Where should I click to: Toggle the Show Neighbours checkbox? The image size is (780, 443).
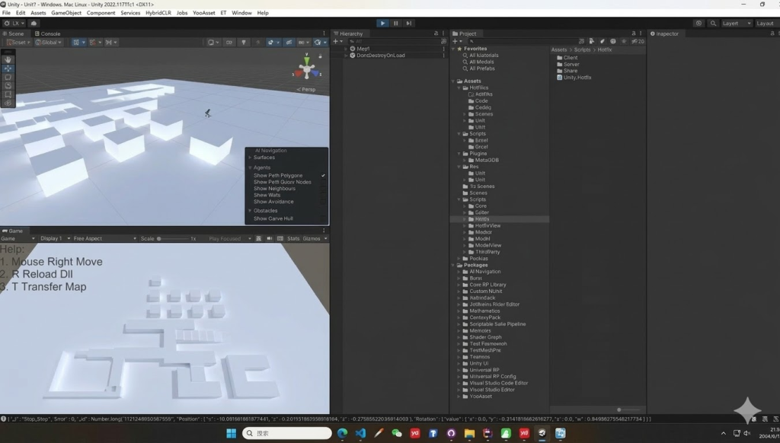(323, 189)
